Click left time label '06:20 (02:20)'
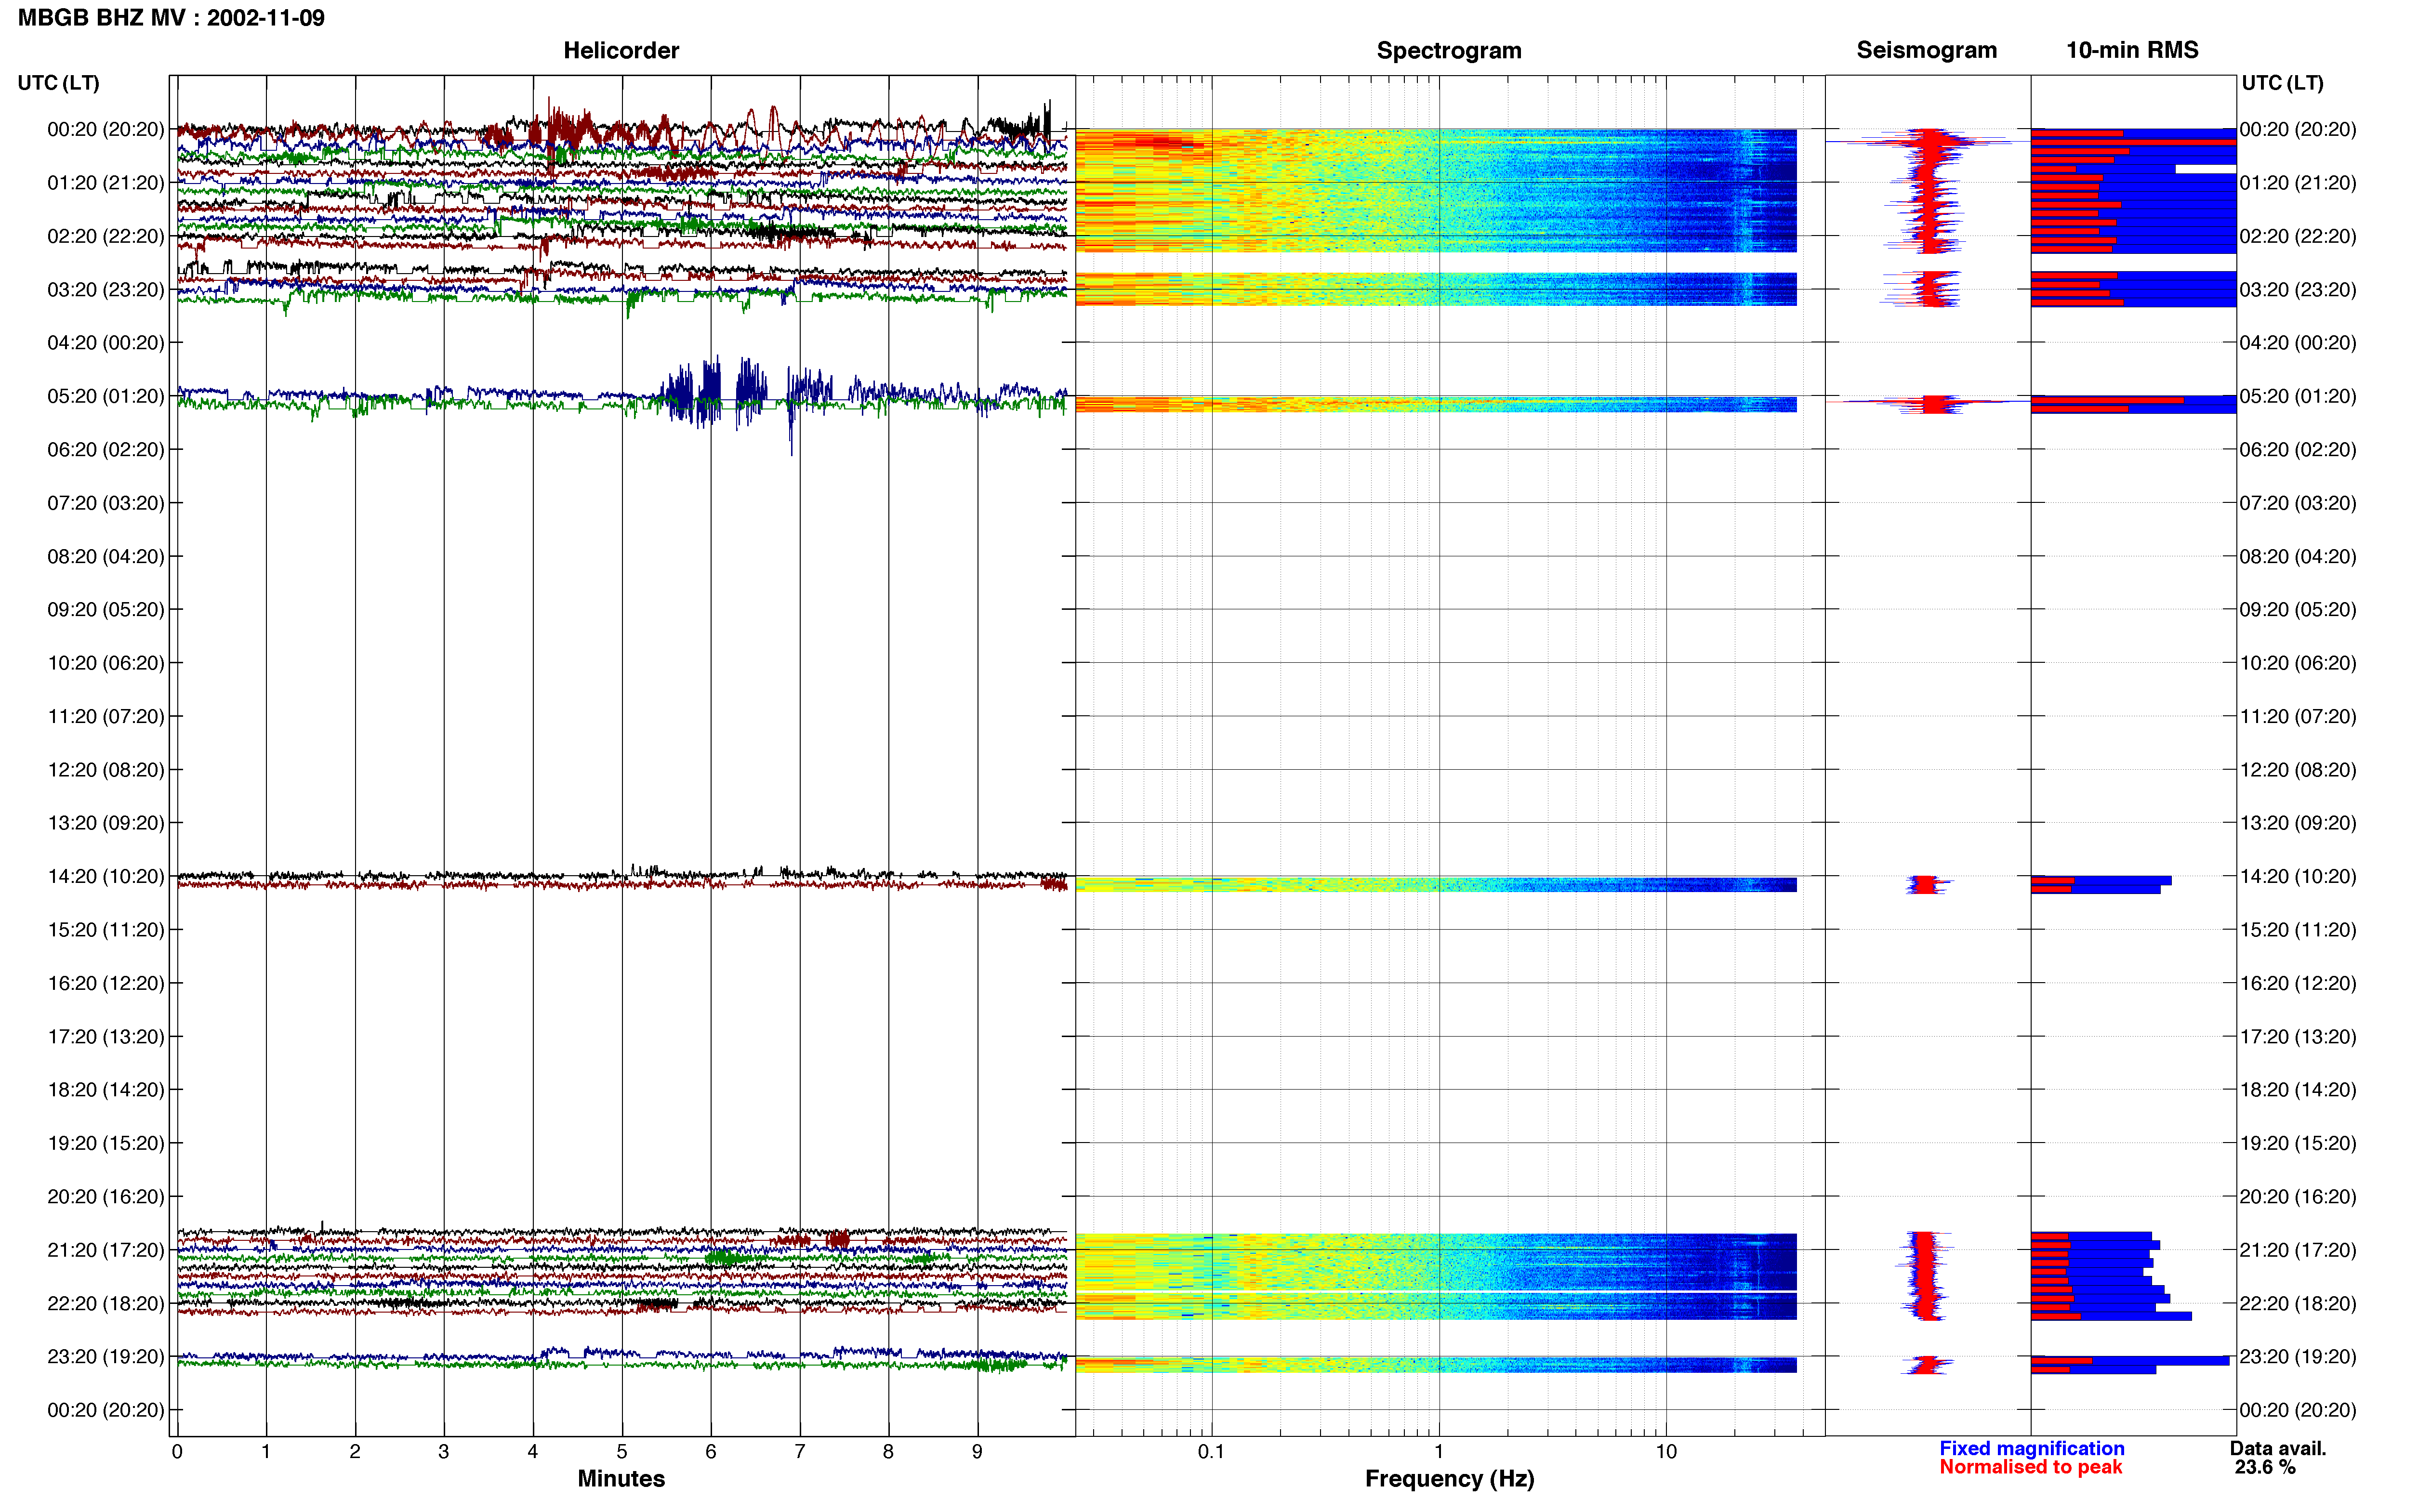This screenshot has height=1512, width=2418. 106,450
